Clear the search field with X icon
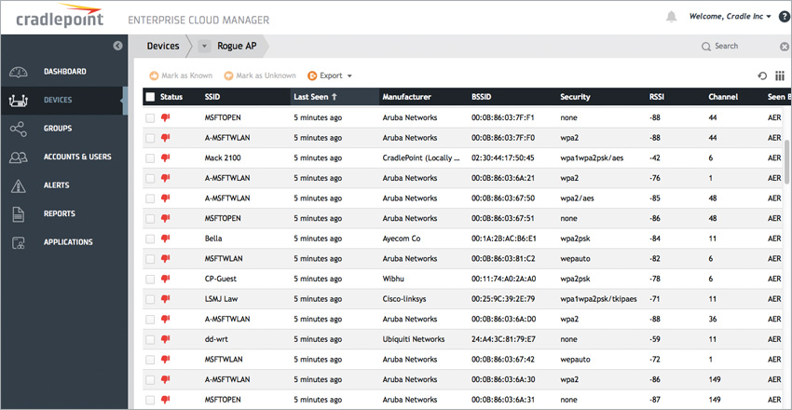Viewport: 792px width, 410px height. [785, 47]
